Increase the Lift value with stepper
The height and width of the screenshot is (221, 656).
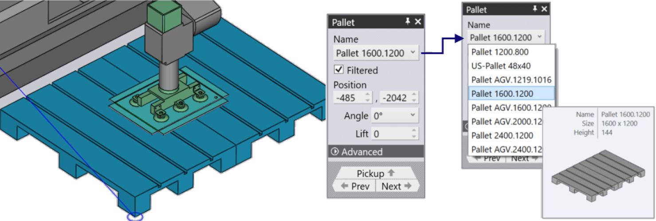[414, 131]
